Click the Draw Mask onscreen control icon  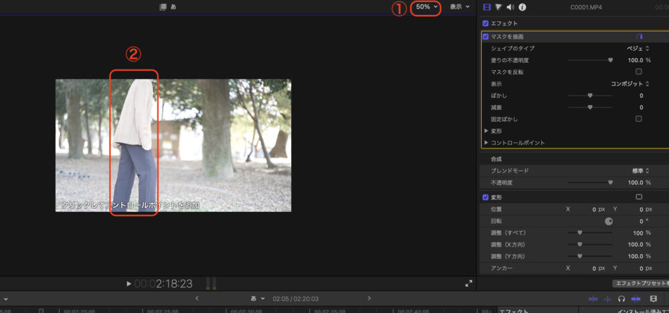coord(639,36)
